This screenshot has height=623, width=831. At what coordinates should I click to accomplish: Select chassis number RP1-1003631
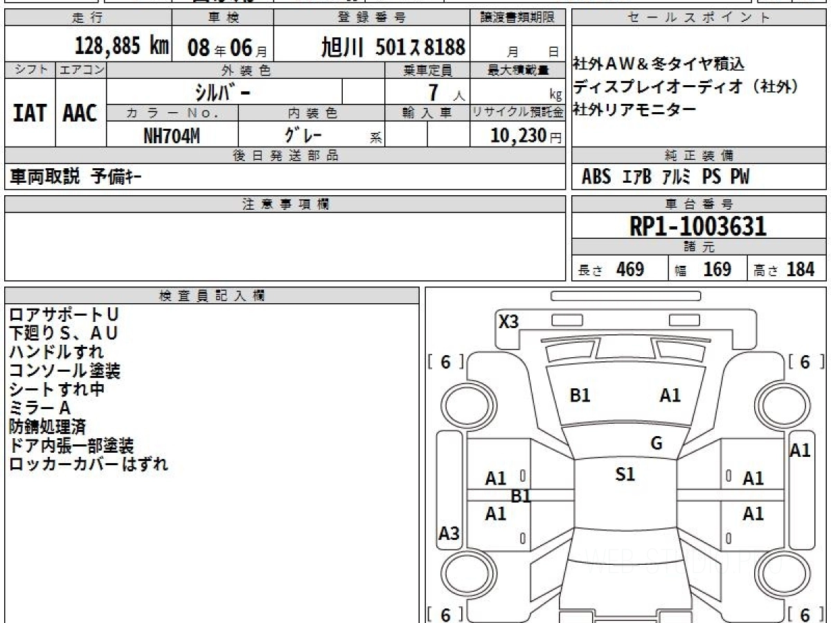pyautogui.click(x=698, y=226)
